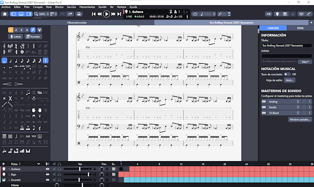Select the eighth note duration
This screenshot has height=187, width=314.
point(22,60)
